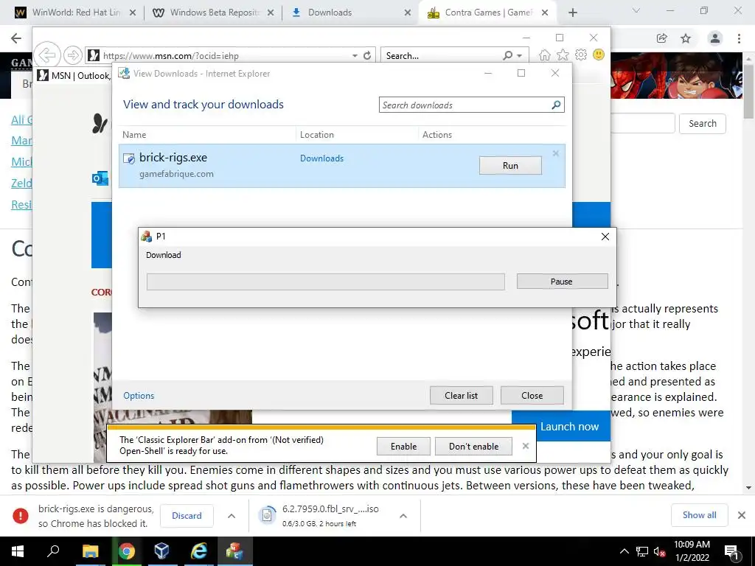Open IE Favorites star icon

[x=563, y=55]
